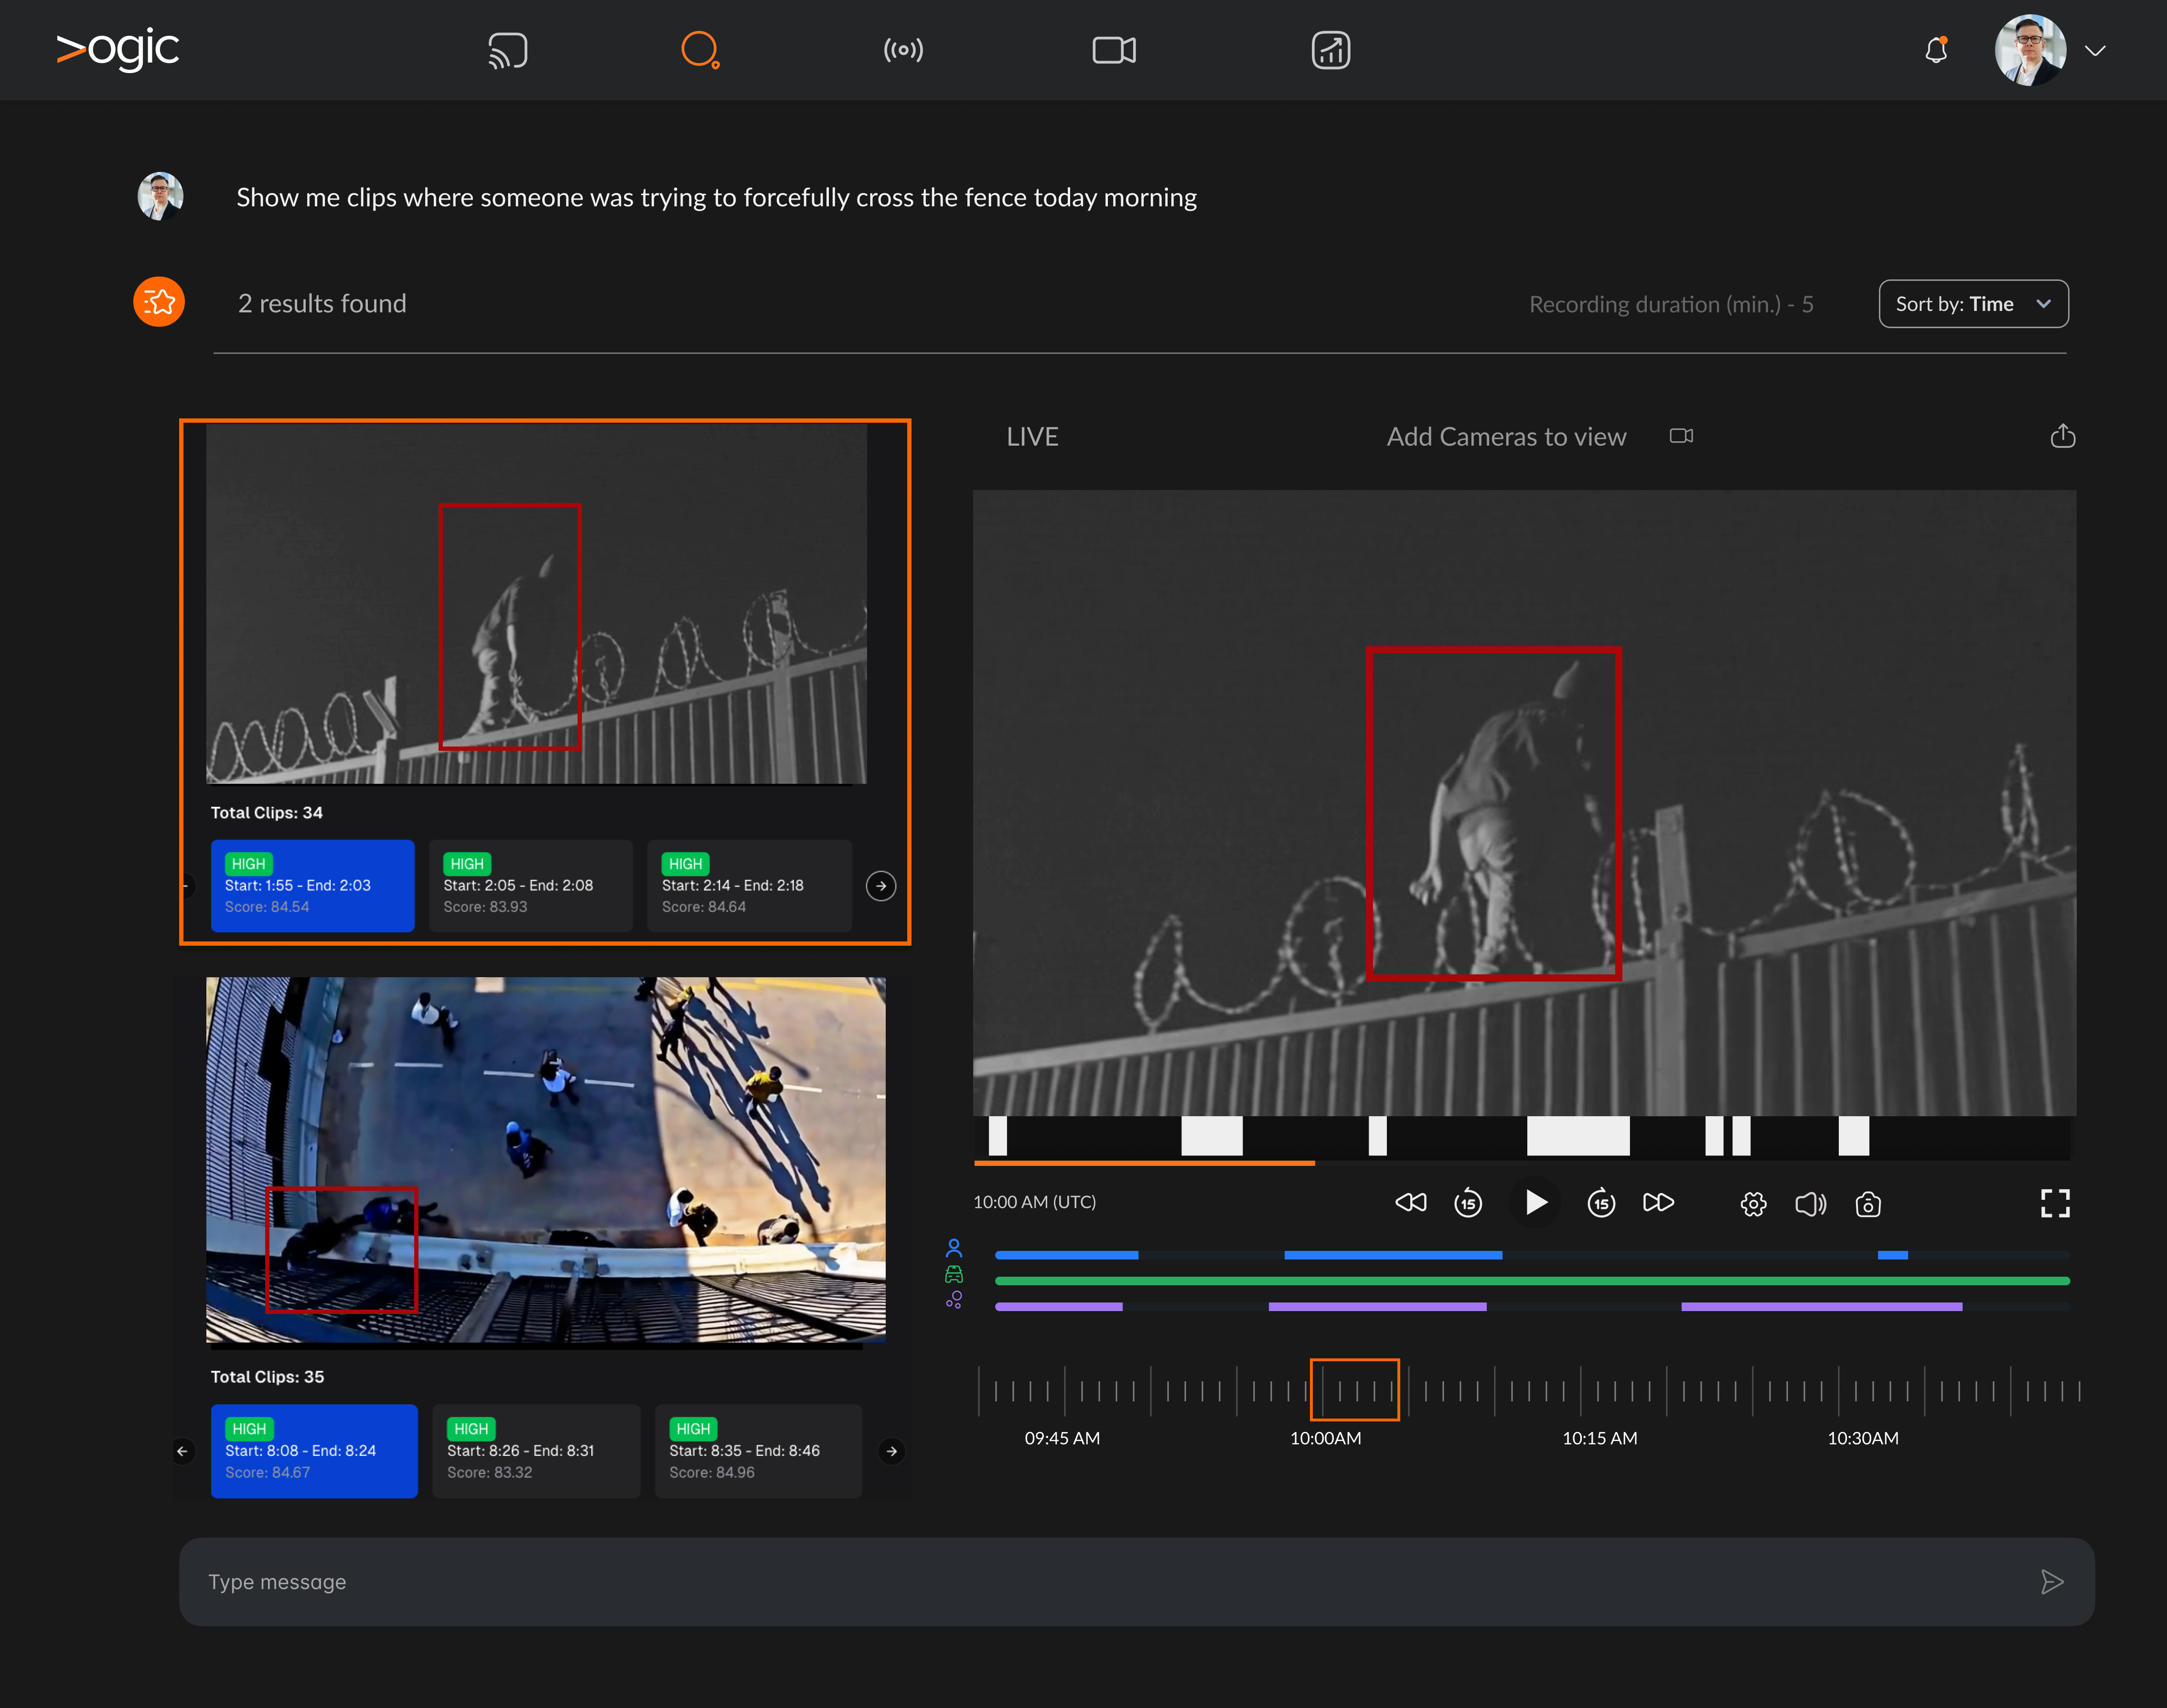The width and height of the screenshot is (2167, 1708).
Task: Open the analytics chart icon
Action: [1331, 50]
